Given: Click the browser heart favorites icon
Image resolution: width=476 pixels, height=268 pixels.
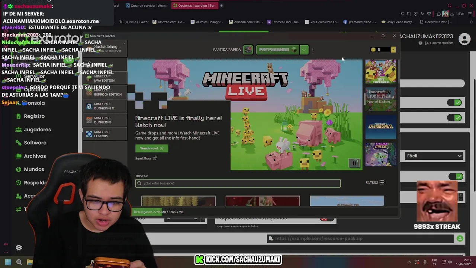Looking at the screenshot, I should [429, 14].
